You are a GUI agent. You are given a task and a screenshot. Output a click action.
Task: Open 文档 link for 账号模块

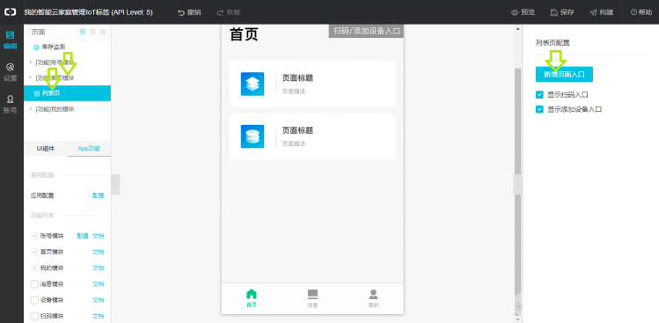pos(99,236)
